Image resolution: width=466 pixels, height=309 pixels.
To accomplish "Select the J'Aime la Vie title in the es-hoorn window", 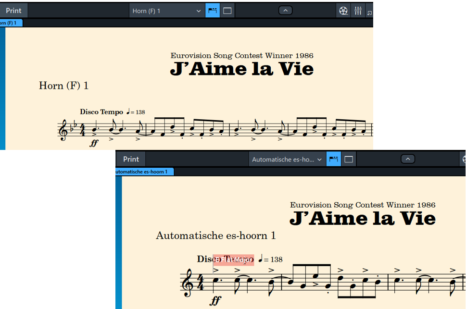I will [363, 218].
